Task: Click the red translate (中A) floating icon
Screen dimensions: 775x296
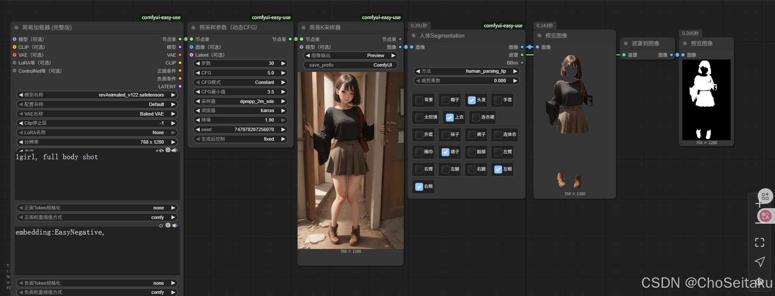Action: [x=765, y=216]
